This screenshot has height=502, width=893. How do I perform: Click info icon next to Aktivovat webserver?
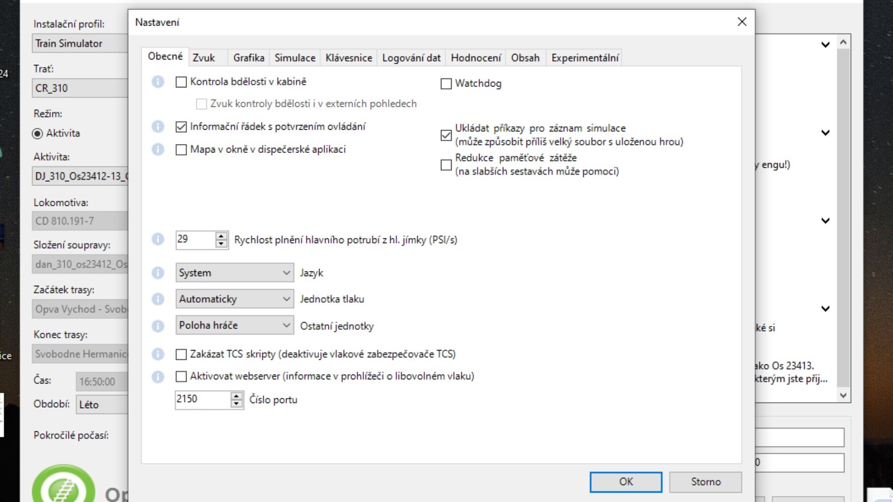(x=158, y=376)
